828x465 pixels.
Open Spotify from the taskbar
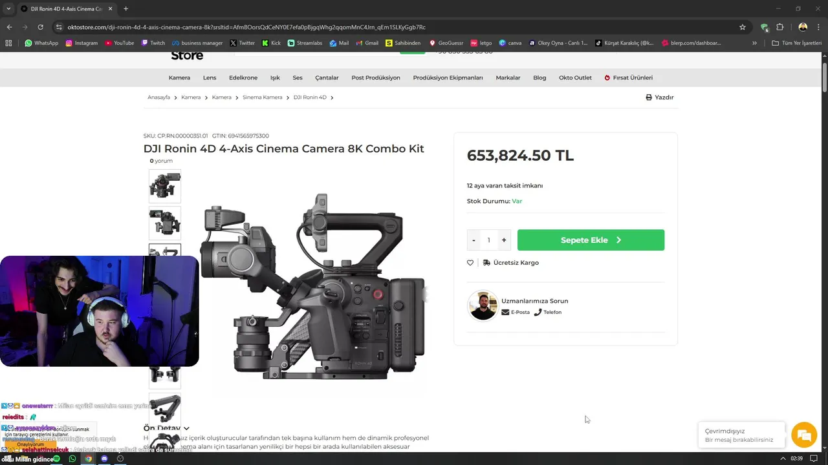[56, 459]
